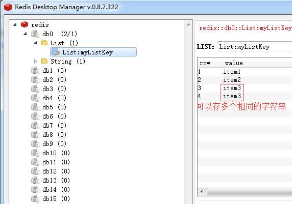Click the db15 database icon
This screenshot has height=204, width=292.
[x=35, y=199]
